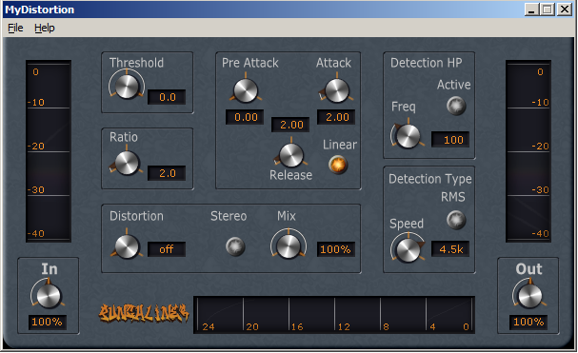Close the MyDistortion window
The height and width of the screenshot is (353, 578).
pyautogui.click(x=565, y=10)
